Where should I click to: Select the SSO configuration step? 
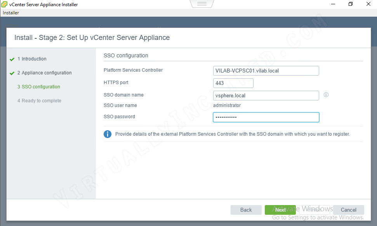click(x=38, y=87)
